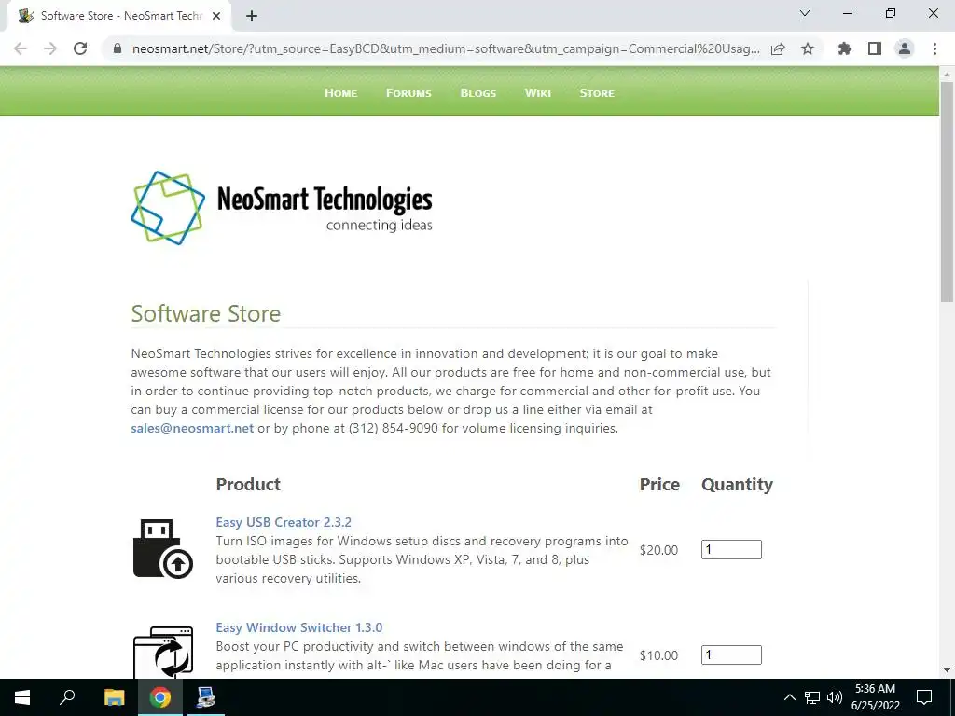955x716 pixels.
Task: Open the network status tray icon
Action: [812, 697]
